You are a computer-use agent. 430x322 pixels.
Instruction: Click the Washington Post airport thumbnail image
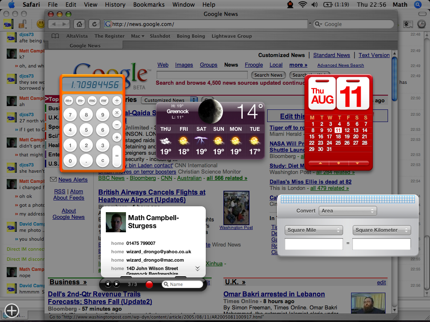point(236,208)
